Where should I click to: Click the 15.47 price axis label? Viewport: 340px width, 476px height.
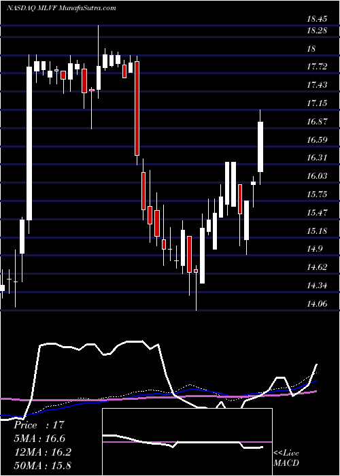[x=317, y=212]
